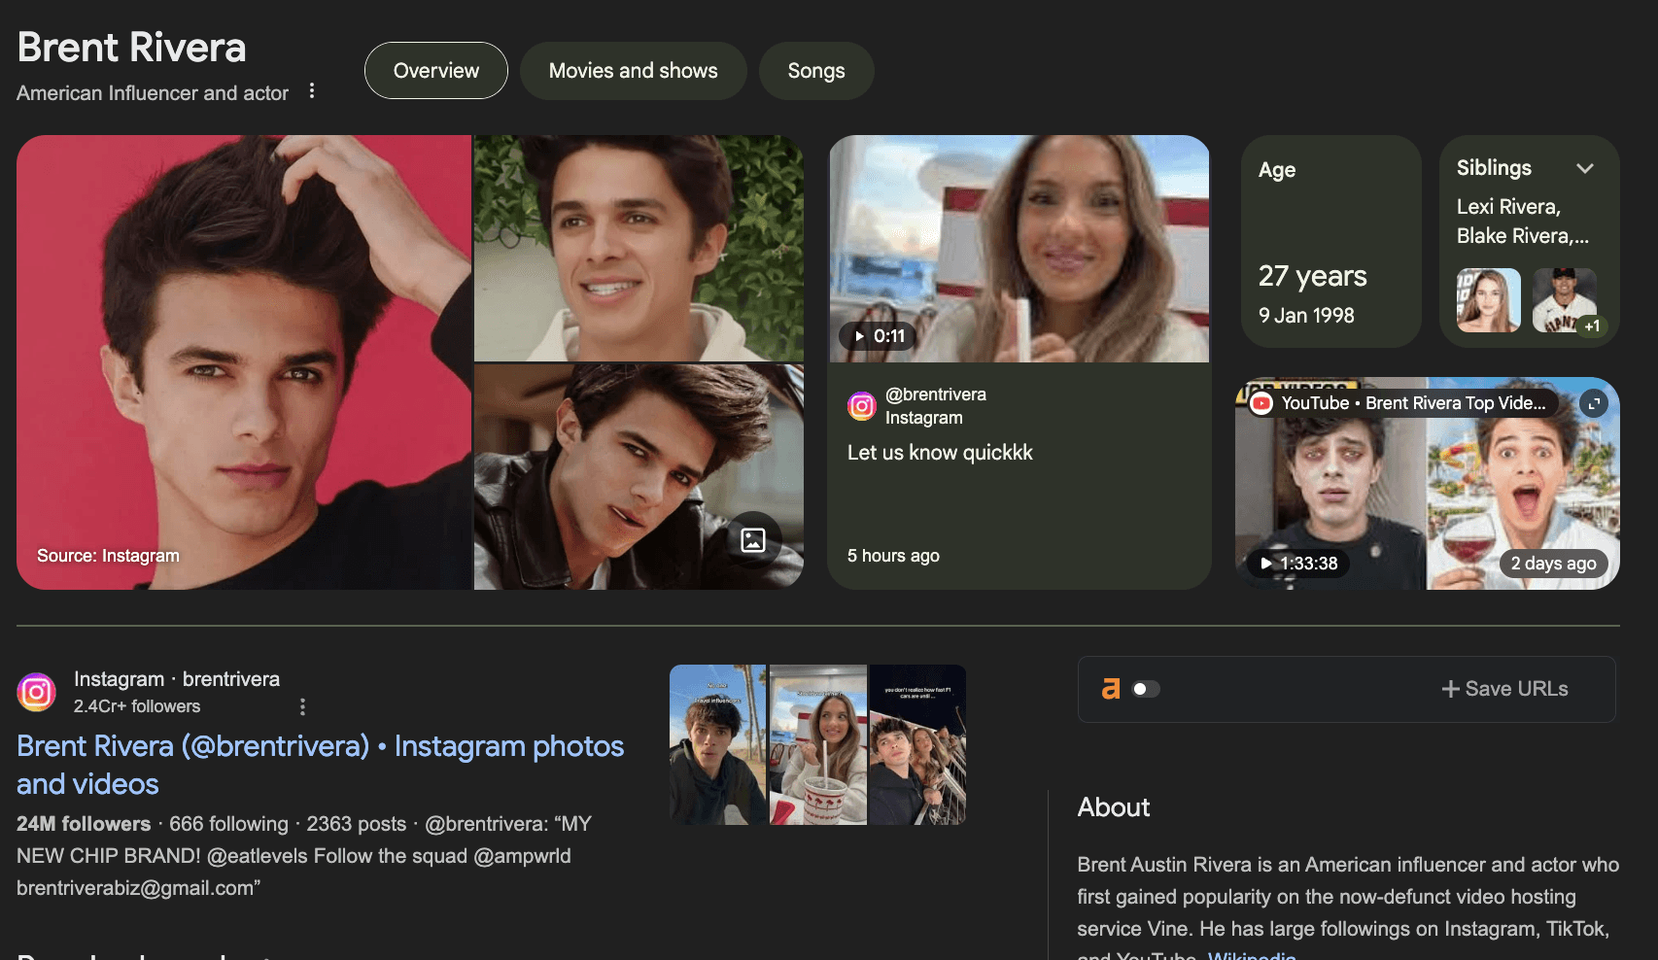Open the three-dot menu beside Brent Rivera's subtitle

312,90
